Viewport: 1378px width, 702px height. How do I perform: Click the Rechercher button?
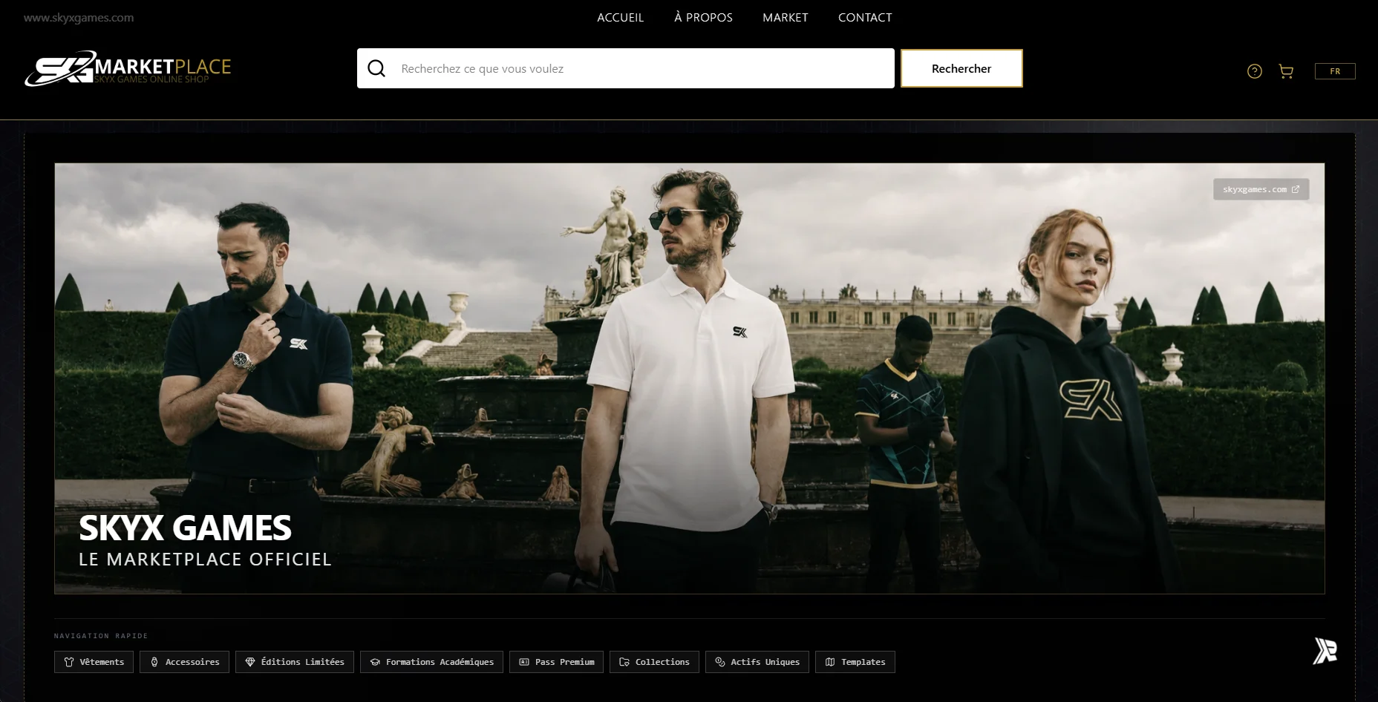[x=961, y=68]
